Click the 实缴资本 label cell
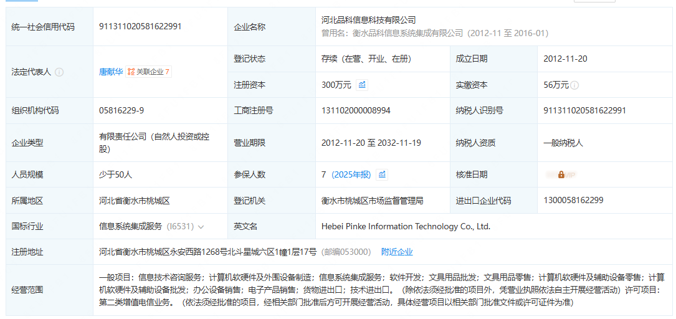This screenshot has height=319, width=676. click(x=493, y=85)
